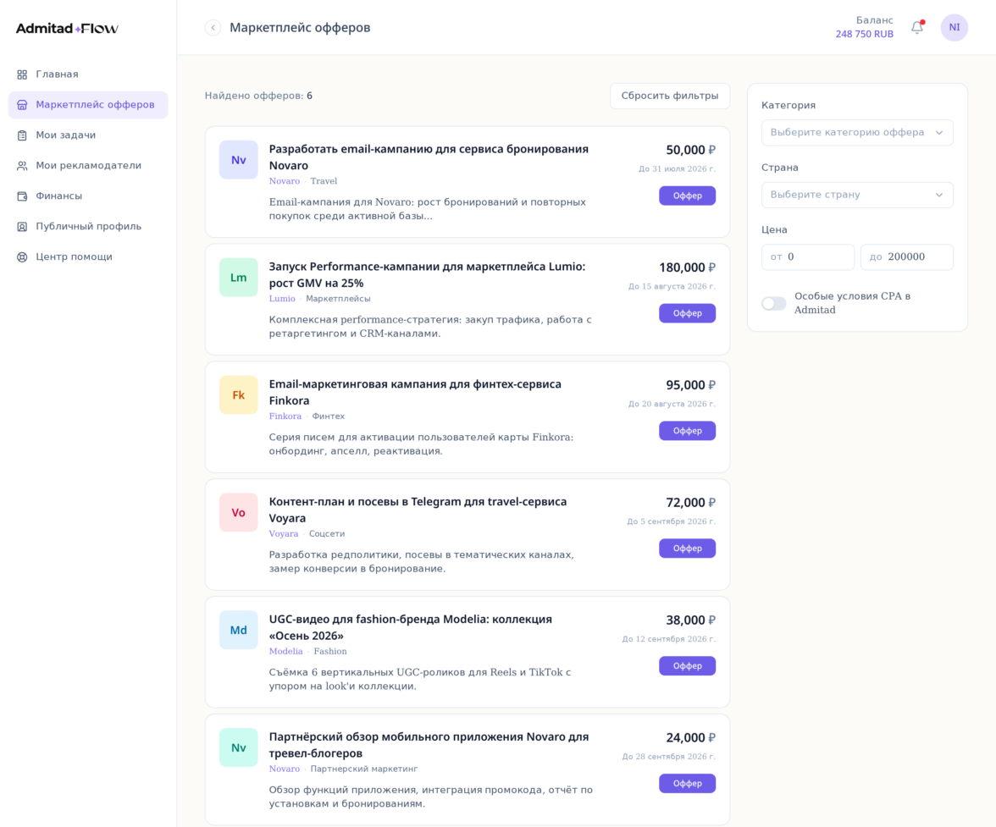Click the price 'от 0' input field
Screen dimensions: 996x827
tap(807, 257)
